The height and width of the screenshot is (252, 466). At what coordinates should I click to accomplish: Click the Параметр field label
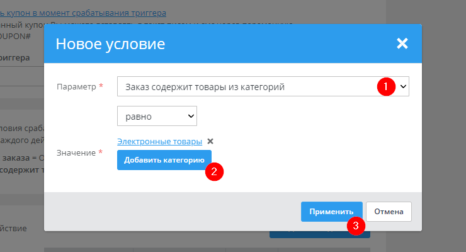76,86
